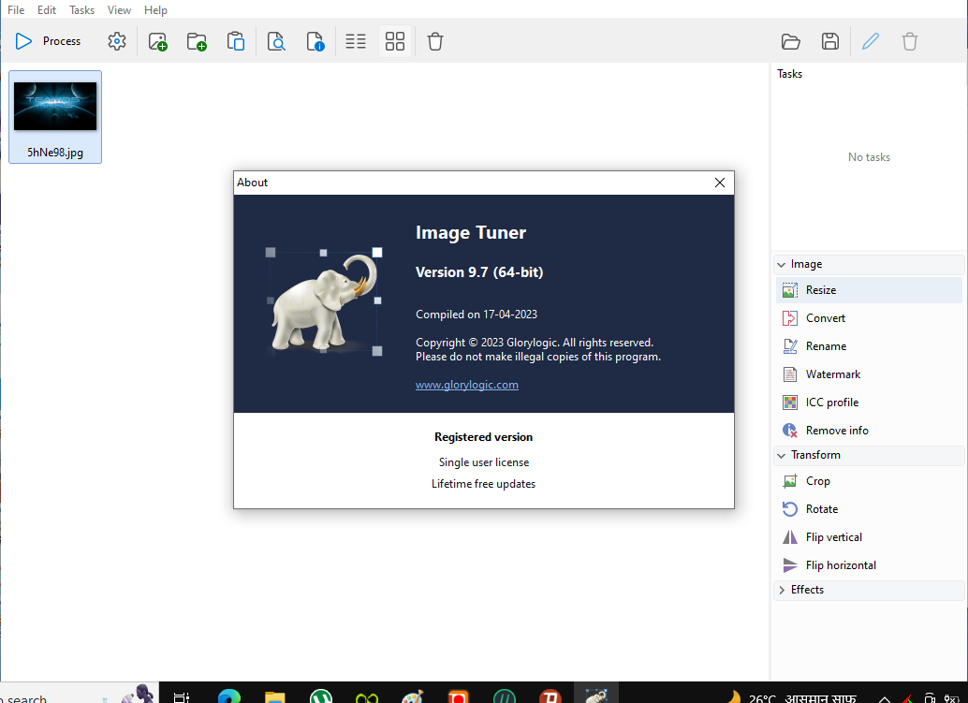This screenshot has width=968, height=703.
Task: Click the "No tasks" placeholder text
Action: click(x=869, y=157)
